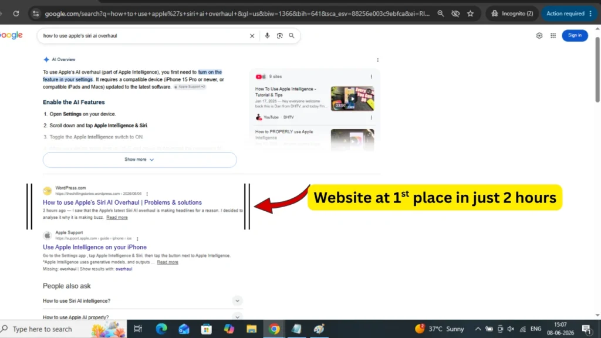Open Microsoft Store from taskbar
601x338 pixels.
point(206,329)
